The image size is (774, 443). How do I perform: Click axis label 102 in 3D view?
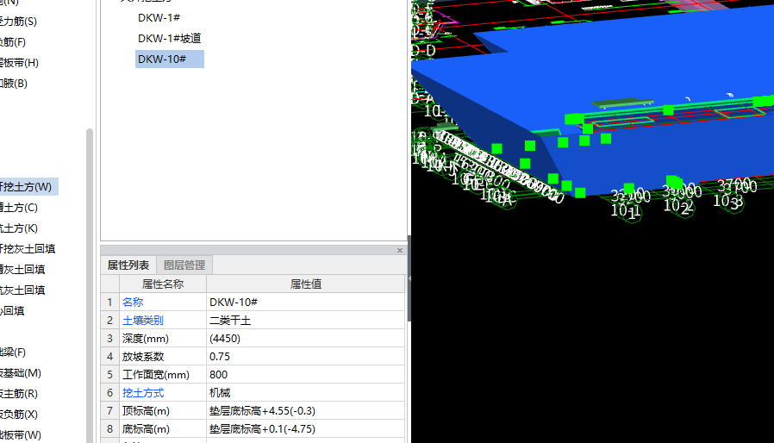[x=678, y=206]
